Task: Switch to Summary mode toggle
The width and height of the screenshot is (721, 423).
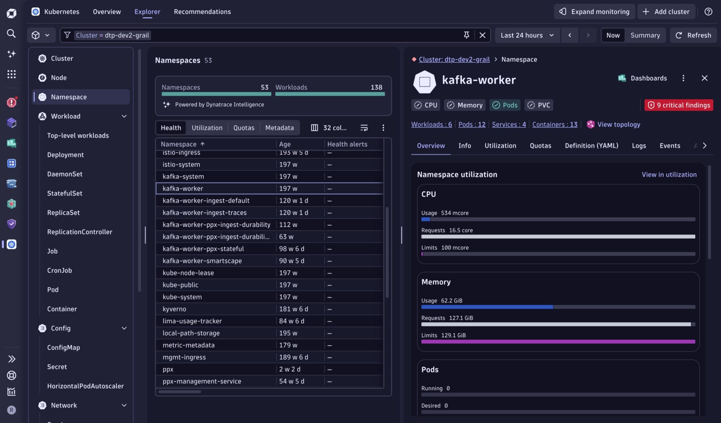Action: pos(645,35)
